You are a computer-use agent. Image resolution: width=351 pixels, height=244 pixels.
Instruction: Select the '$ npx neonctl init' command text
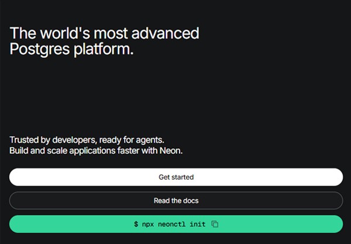point(170,224)
